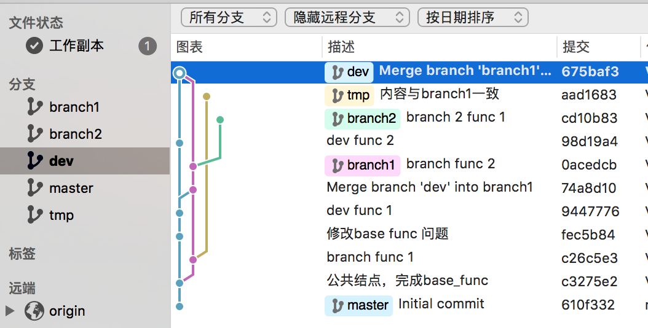The height and width of the screenshot is (328, 648).
Task: Click the yellow tmp branch tag
Action: tap(349, 95)
